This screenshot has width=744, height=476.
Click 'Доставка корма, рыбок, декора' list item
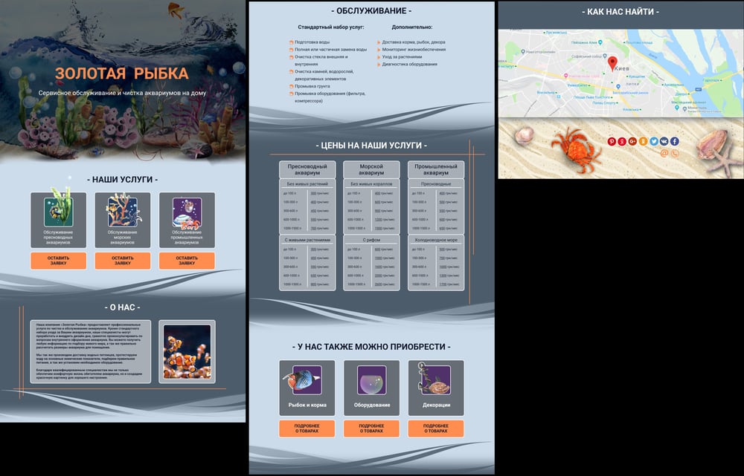pos(413,42)
